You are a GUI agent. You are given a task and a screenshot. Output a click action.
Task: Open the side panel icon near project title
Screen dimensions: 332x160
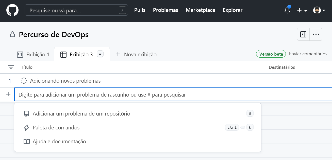click(x=303, y=34)
